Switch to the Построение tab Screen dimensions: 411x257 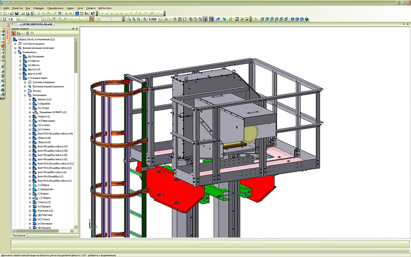[19, 236]
